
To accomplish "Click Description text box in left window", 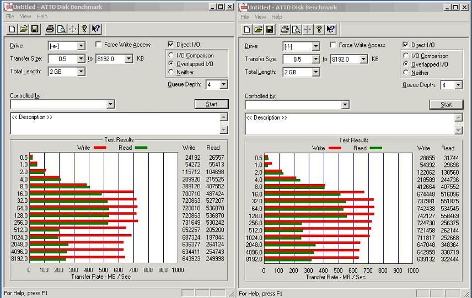I will [x=115, y=123].
